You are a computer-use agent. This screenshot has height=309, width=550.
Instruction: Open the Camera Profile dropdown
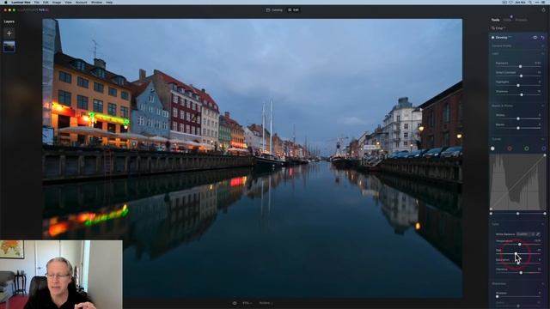(x=517, y=45)
